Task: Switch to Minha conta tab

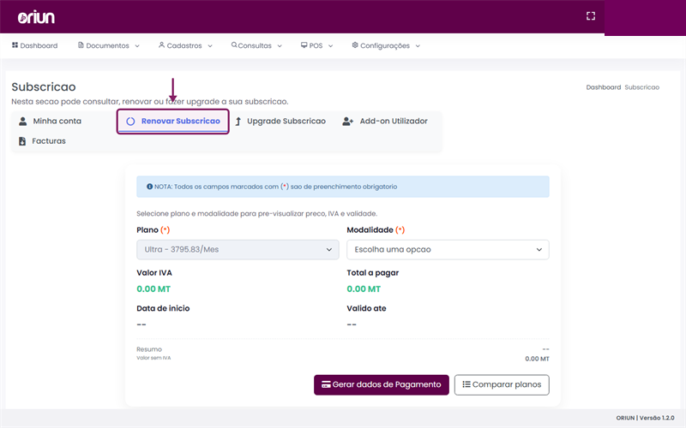Action: tap(51, 122)
